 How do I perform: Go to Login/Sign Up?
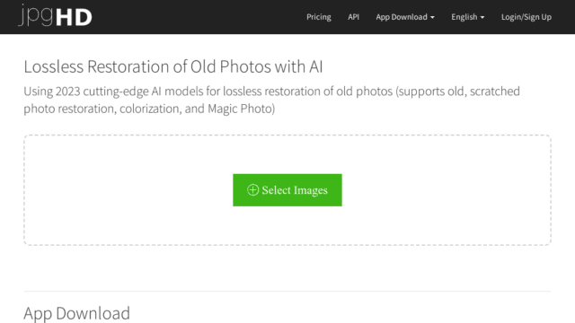(x=526, y=17)
